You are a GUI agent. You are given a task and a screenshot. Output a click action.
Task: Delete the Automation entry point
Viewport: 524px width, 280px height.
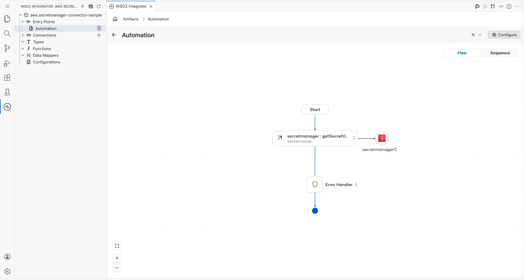click(x=99, y=28)
